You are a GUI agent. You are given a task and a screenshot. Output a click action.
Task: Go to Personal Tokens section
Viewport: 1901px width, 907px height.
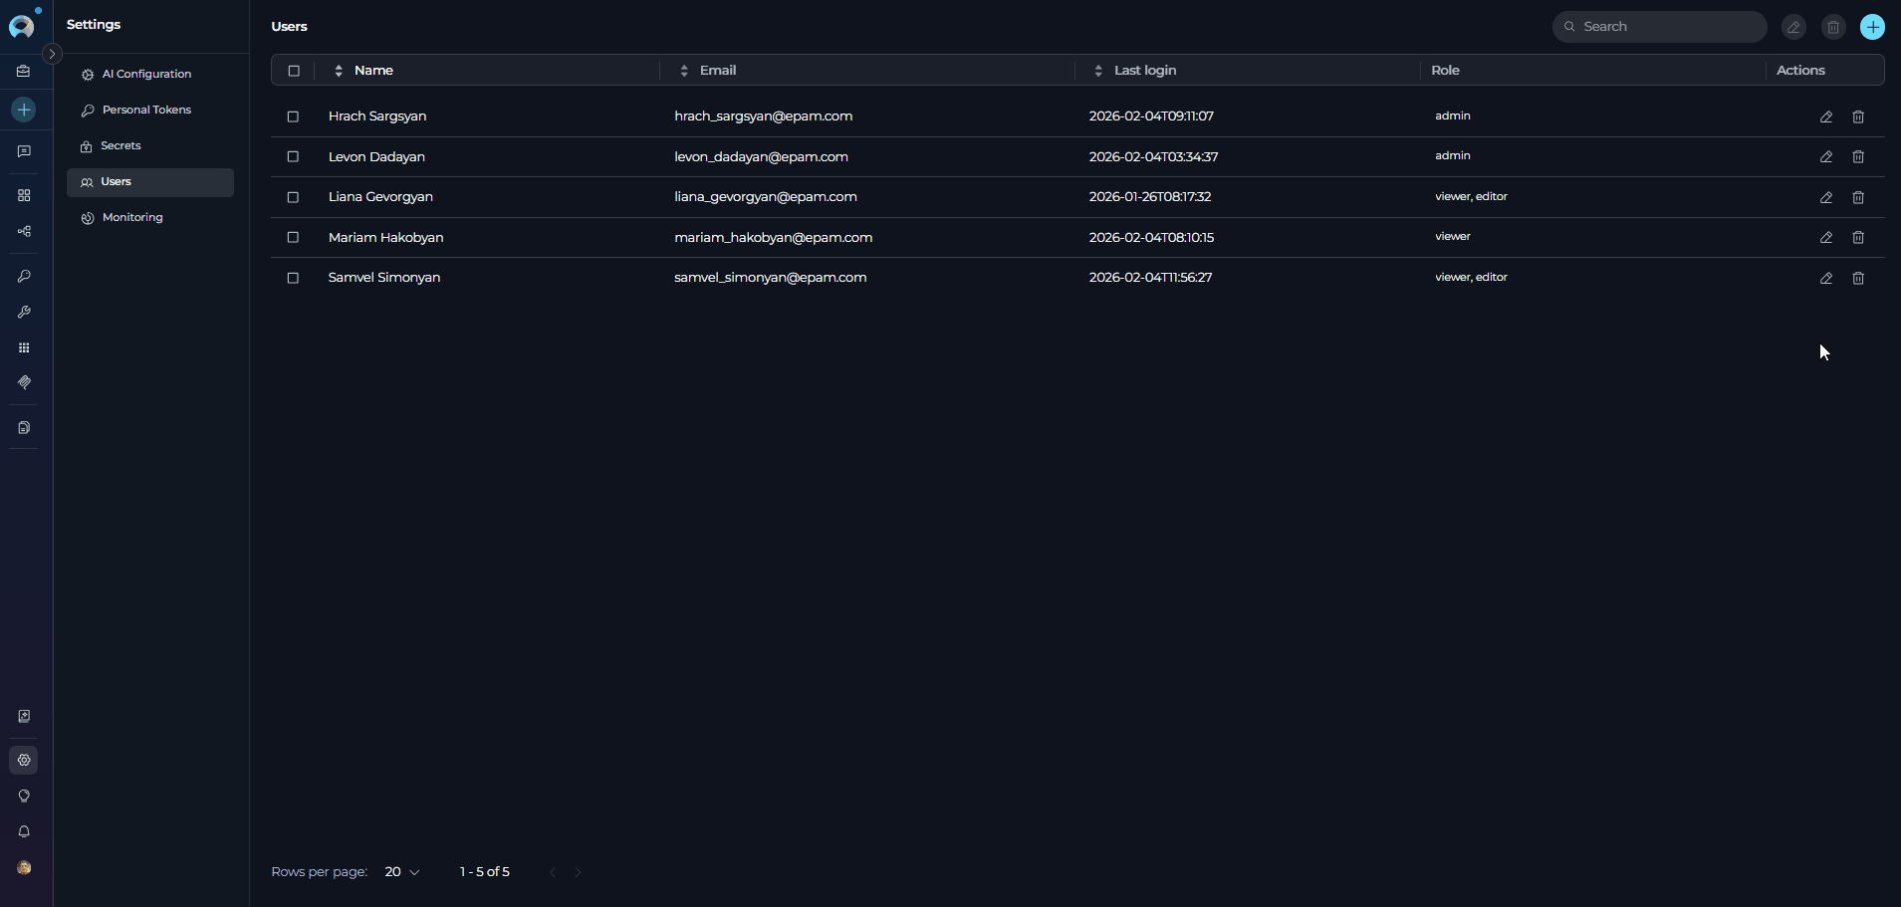pos(146,110)
